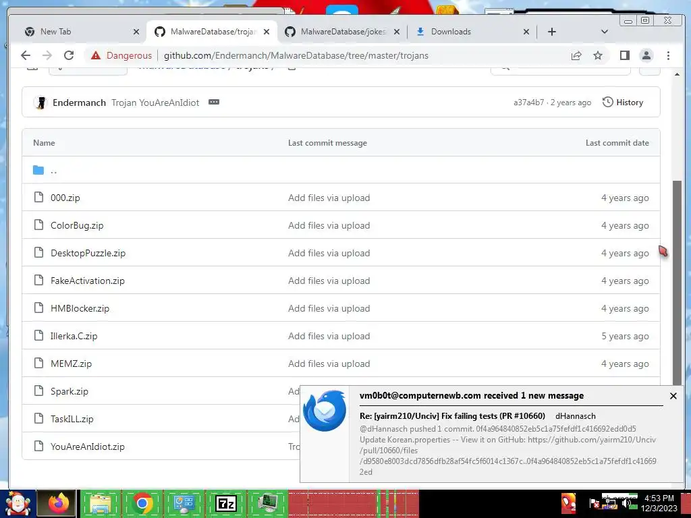Click the file icon beside 000.zip

click(38, 197)
